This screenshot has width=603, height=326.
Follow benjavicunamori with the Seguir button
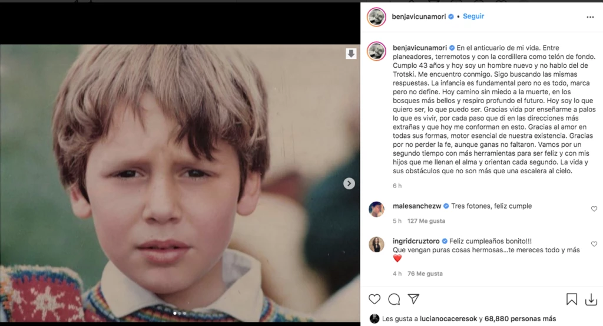pyautogui.click(x=473, y=17)
